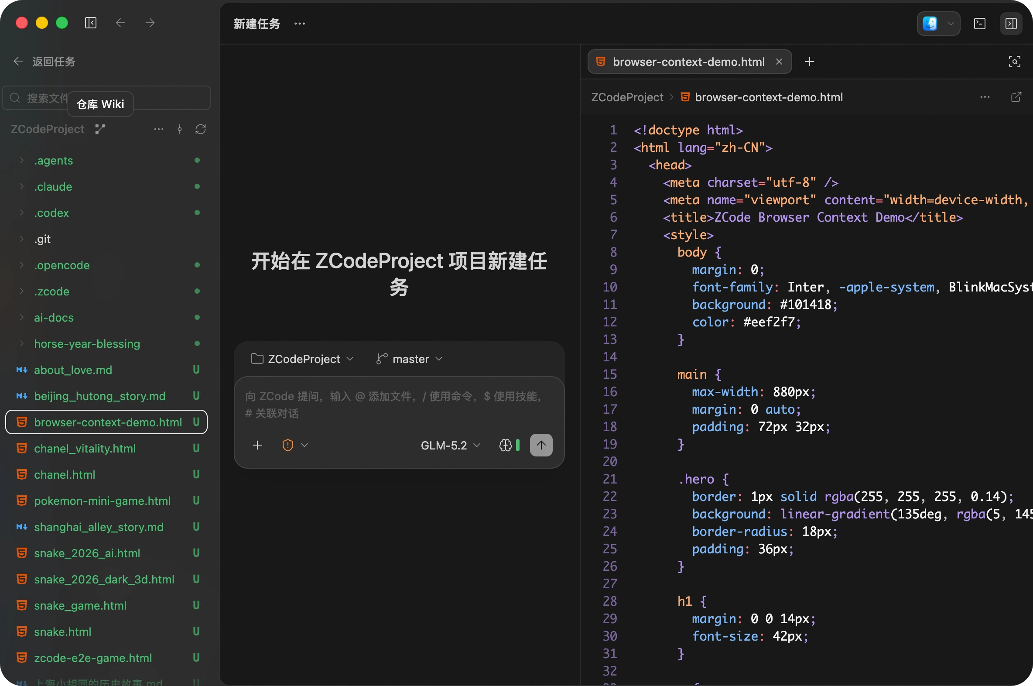Image resolution: width=1033 pixels, height=686 pixels.
Task: Open snake_2026_ai.html file
Action: tap(106, 553)
